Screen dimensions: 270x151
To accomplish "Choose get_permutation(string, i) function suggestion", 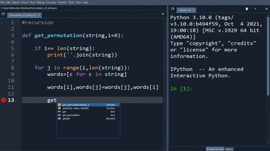I will [88, 105].
